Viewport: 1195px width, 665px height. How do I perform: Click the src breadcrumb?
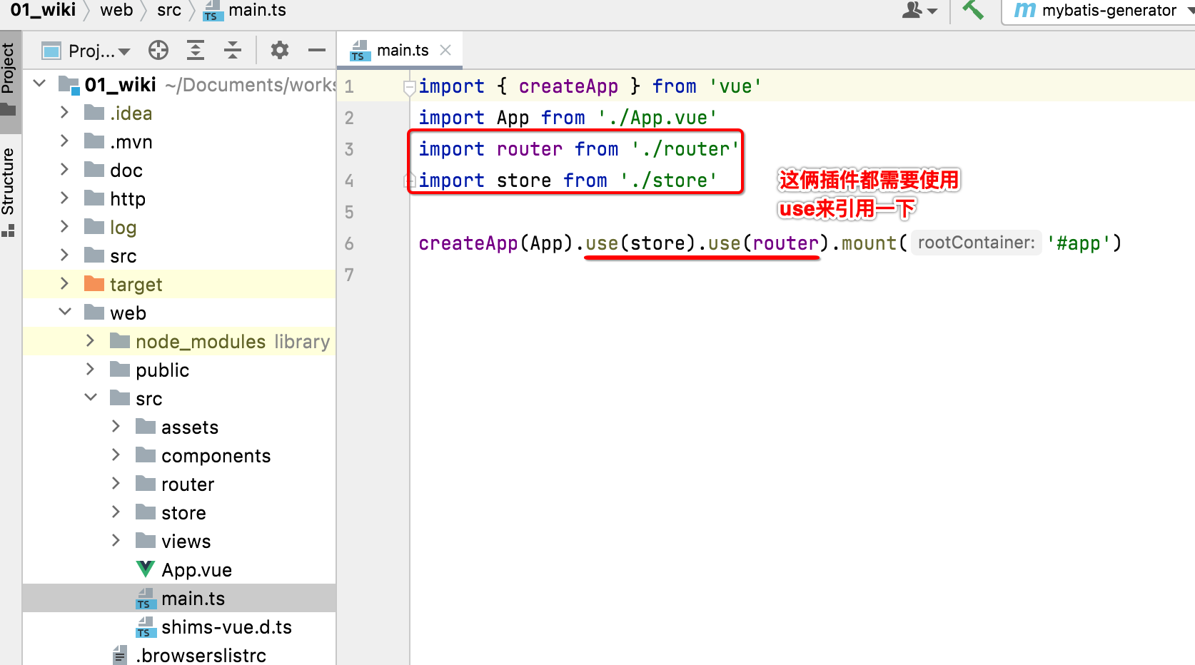tap(169, 10)
